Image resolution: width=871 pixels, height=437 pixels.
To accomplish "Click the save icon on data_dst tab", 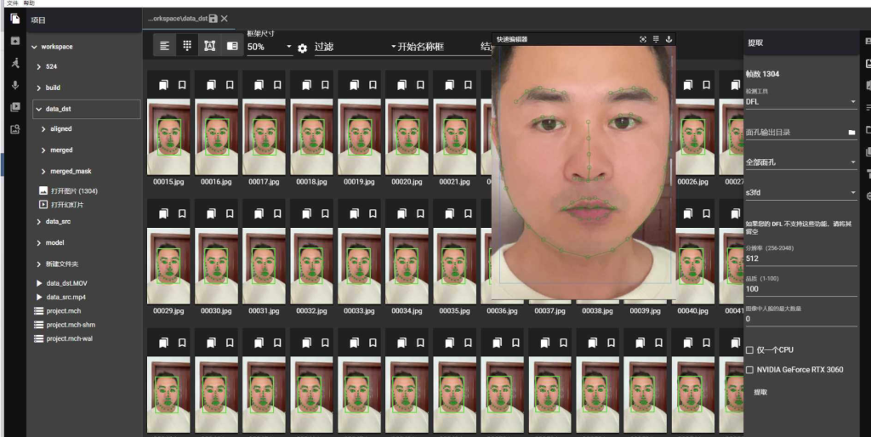I will coord(213,18).
